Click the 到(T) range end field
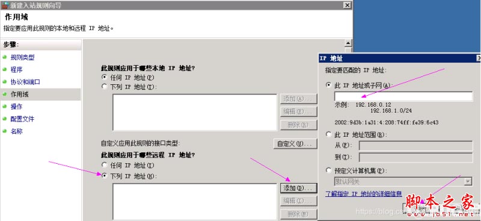Image resolution: width=481 pixels, height=221 pixels. point(415,157)
